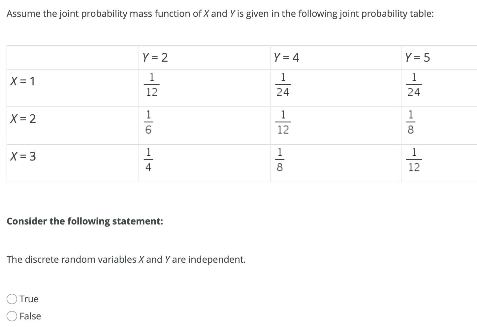The width and height of the screenshot is (477, 327).
Task: Click the False option label
Action: point(30,316)
